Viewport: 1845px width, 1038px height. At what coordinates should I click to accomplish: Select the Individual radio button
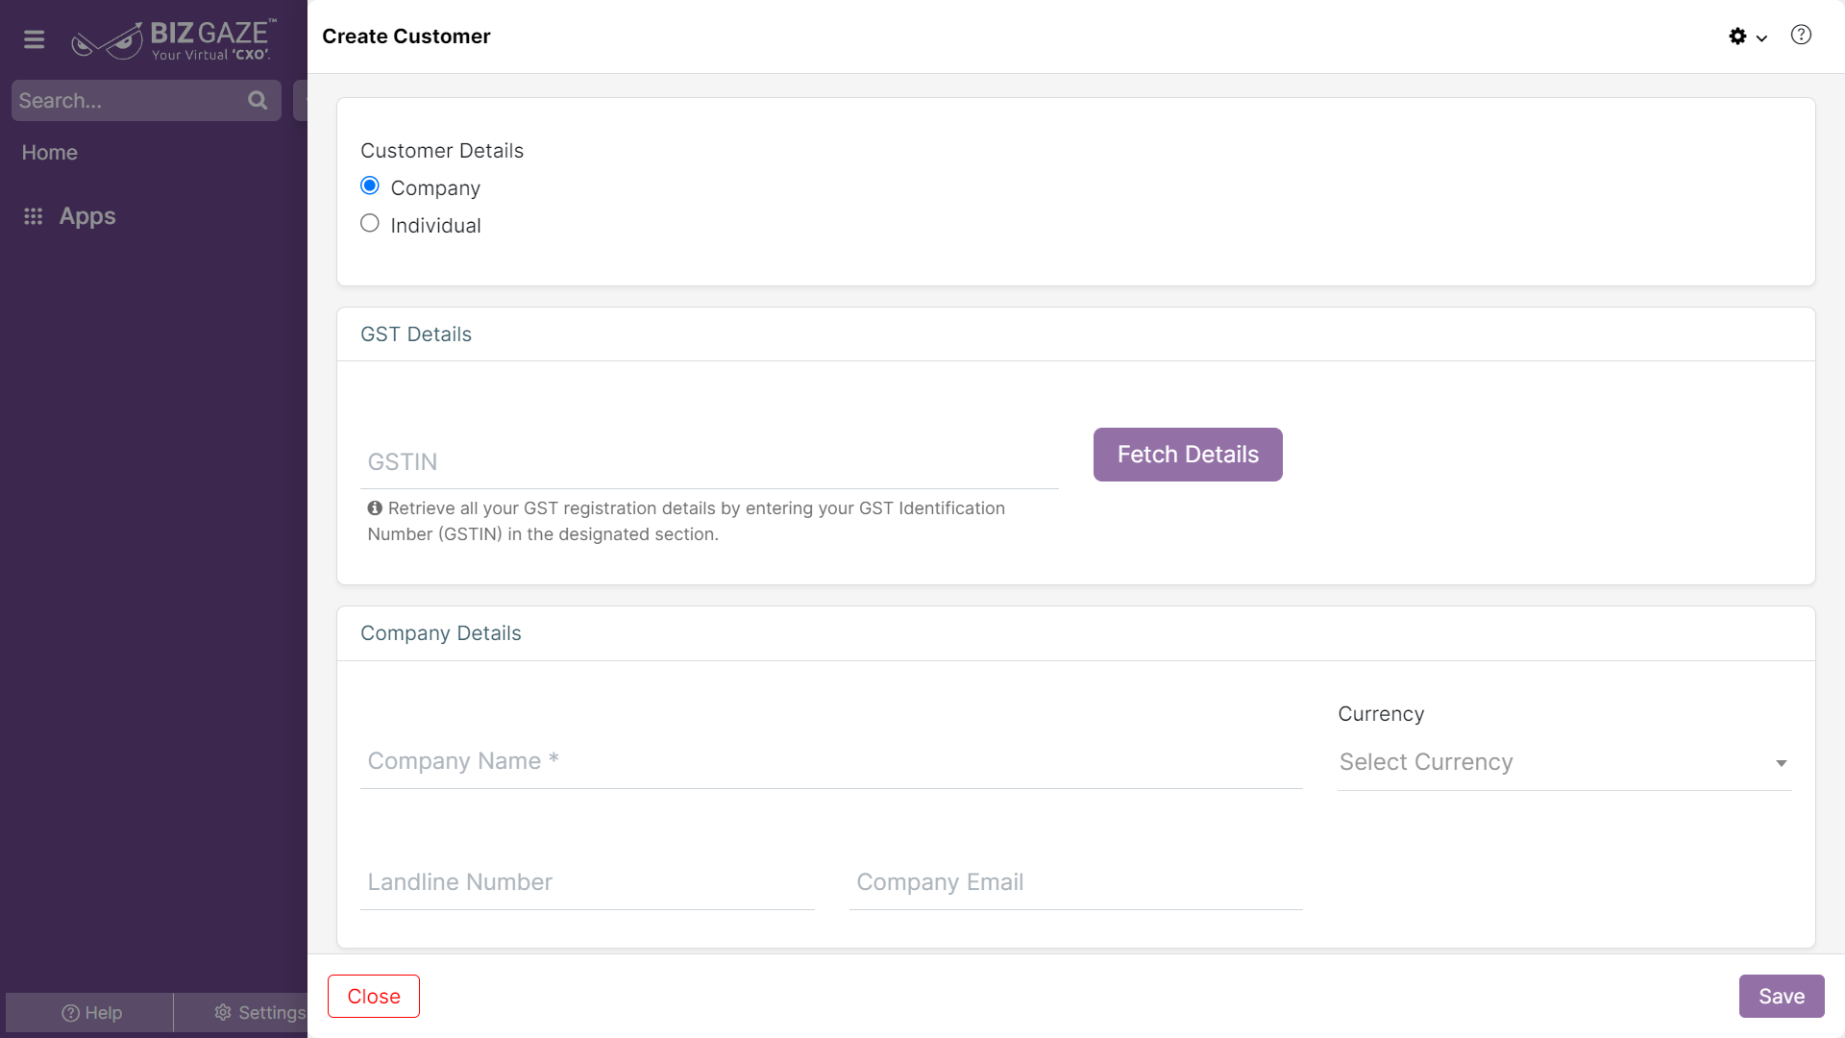370,223
